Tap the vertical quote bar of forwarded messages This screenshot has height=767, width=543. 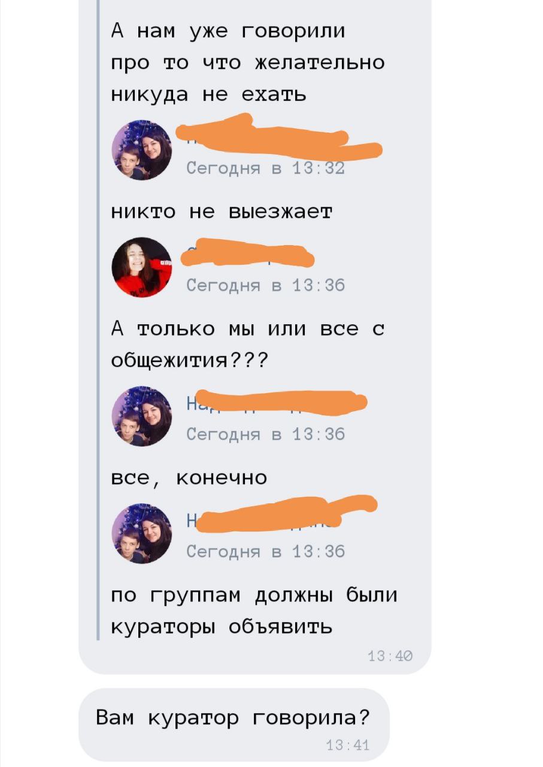99,320
